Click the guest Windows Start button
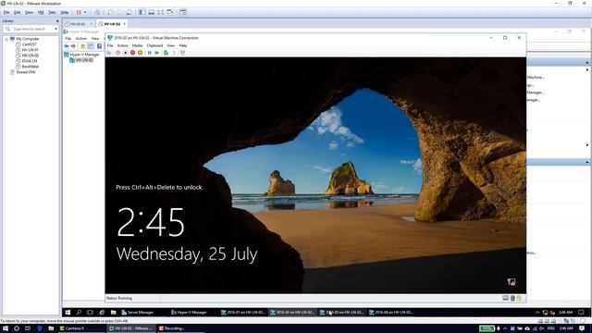592x333 pixels. tap(68, 313)
